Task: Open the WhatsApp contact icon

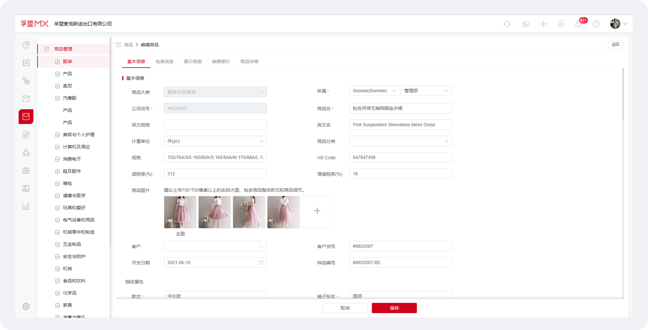Action: 526,24
